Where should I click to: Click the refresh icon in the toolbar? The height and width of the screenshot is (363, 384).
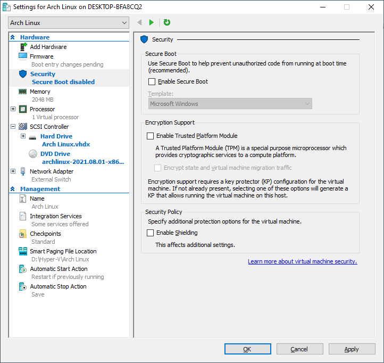pos(167,22)
